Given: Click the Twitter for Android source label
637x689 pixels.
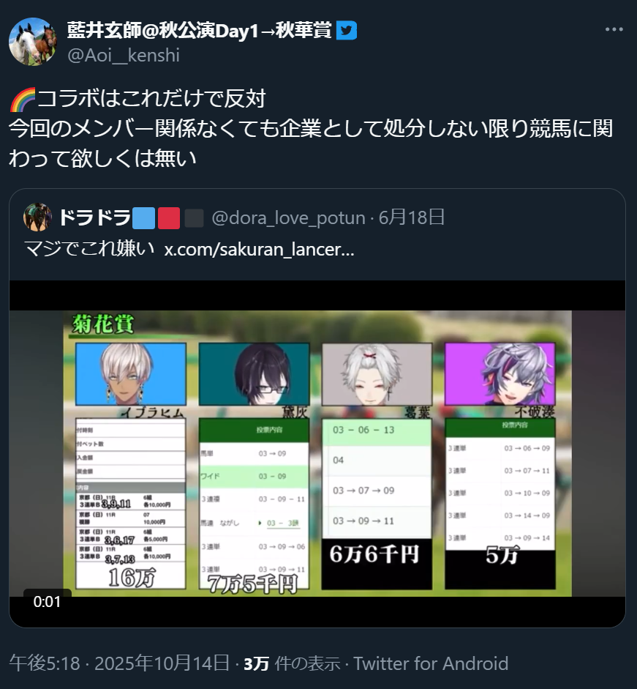Looking at the screenshot, I should pyautogui.click(x=431, y=663).
